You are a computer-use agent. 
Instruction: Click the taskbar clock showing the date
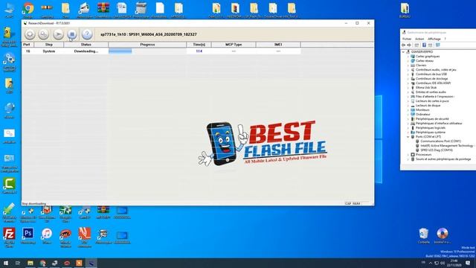[454, 263]
